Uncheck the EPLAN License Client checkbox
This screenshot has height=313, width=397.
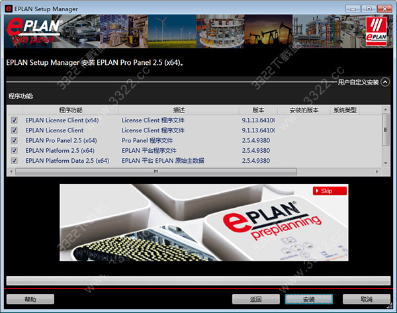pos(14,130)
